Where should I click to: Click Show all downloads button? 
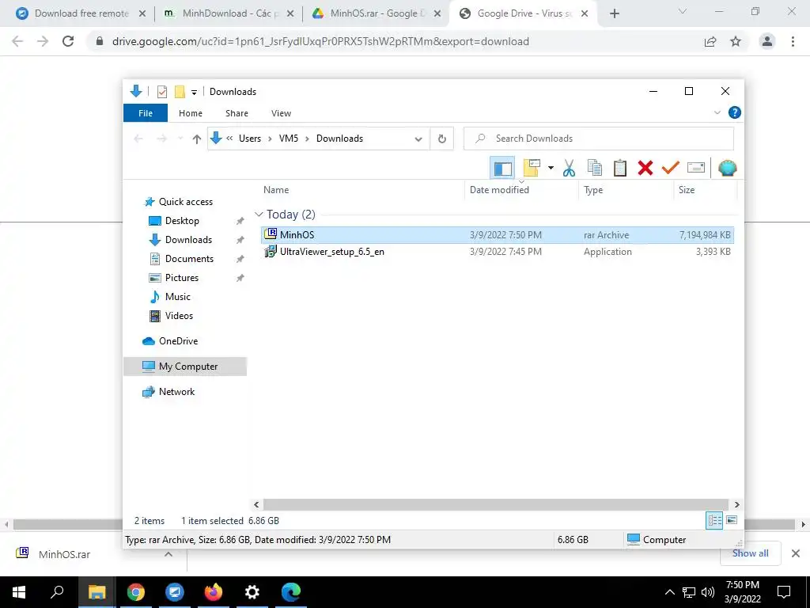point(750,553)
